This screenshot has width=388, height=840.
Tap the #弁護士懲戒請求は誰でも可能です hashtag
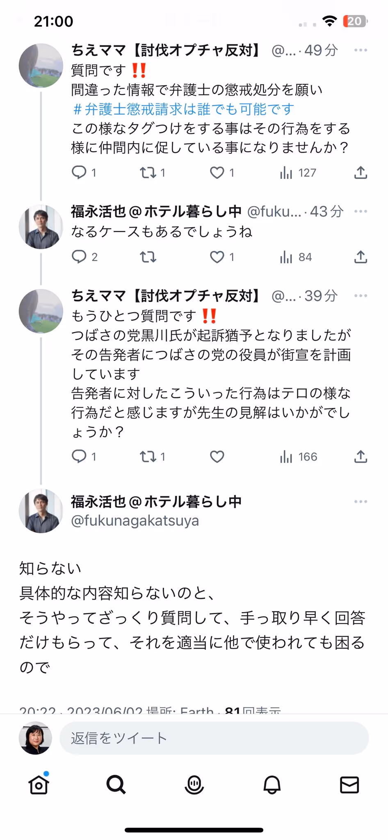[x=183, y=109]
